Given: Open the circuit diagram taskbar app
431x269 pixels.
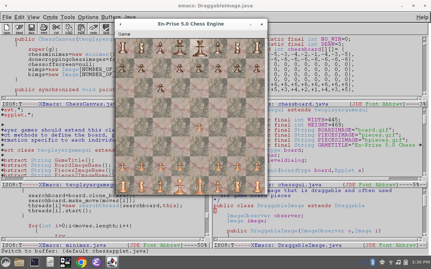Looking at the screenshot, I should coord(65,262).
